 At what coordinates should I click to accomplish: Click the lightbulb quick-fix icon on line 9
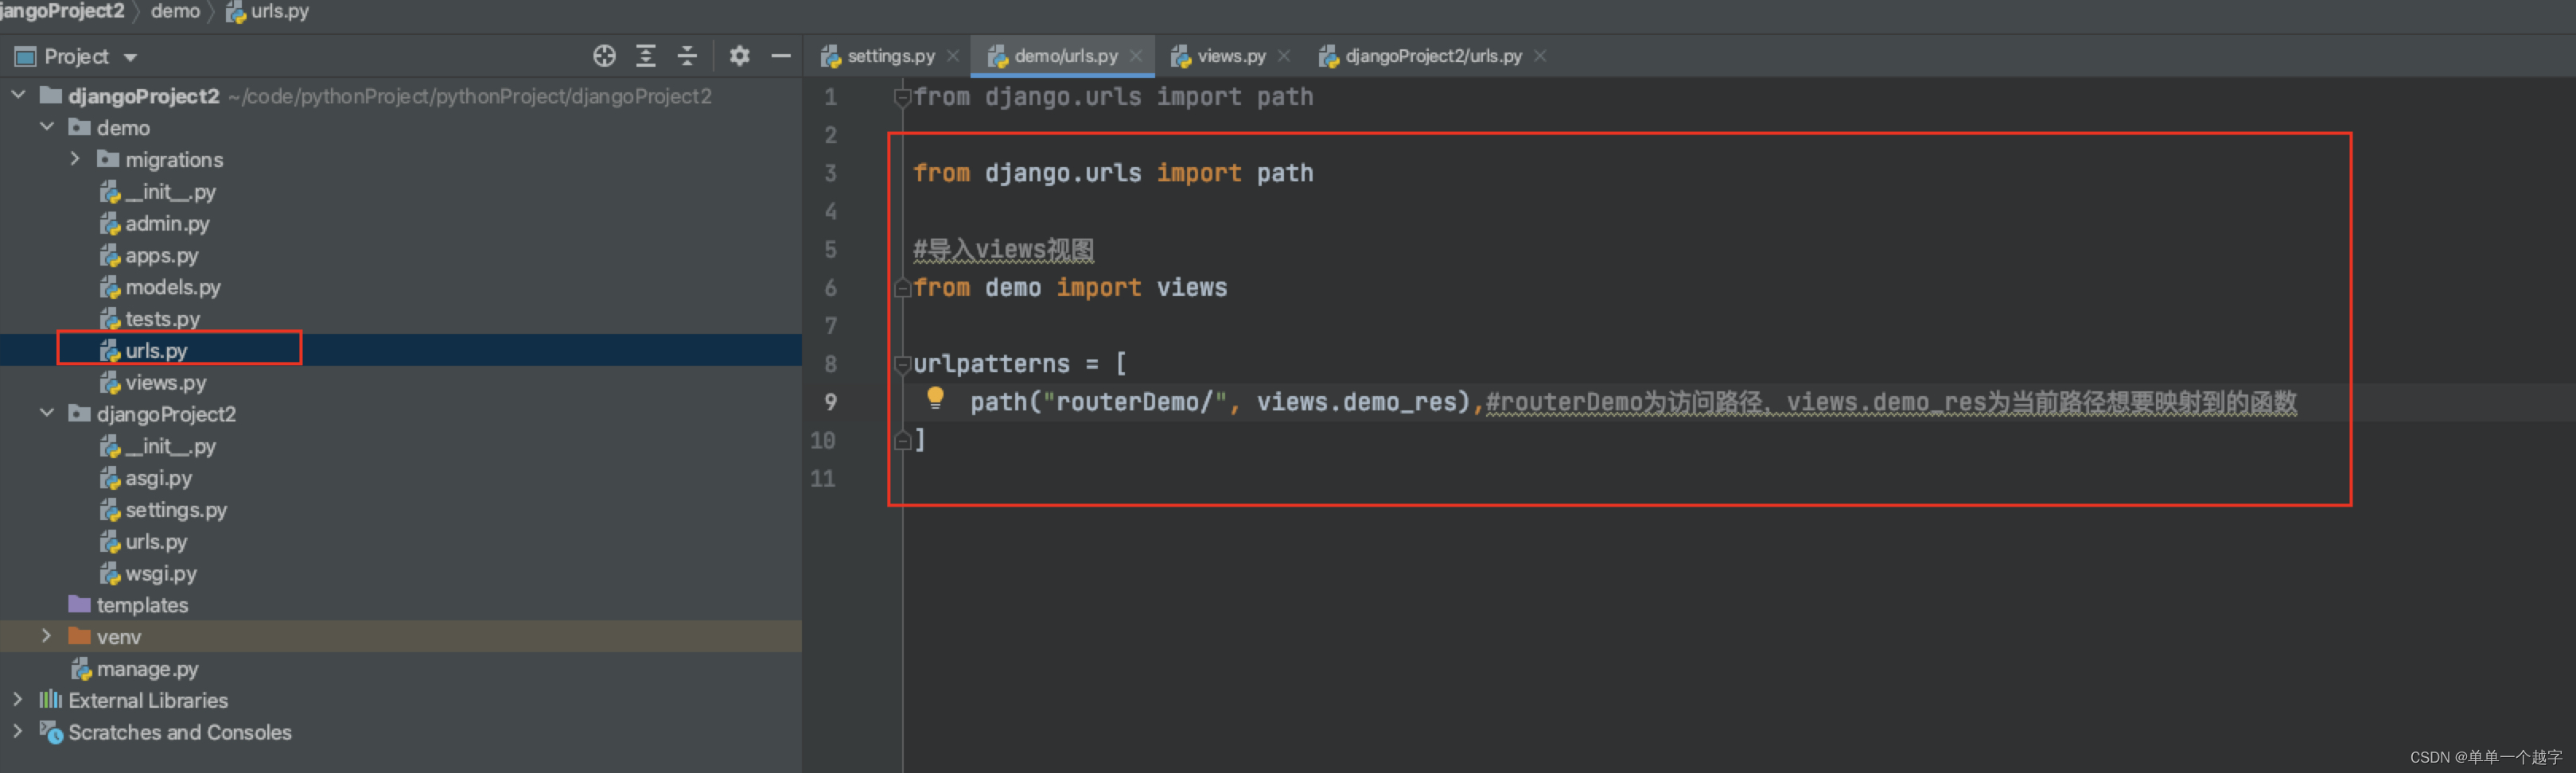[935, 398]
